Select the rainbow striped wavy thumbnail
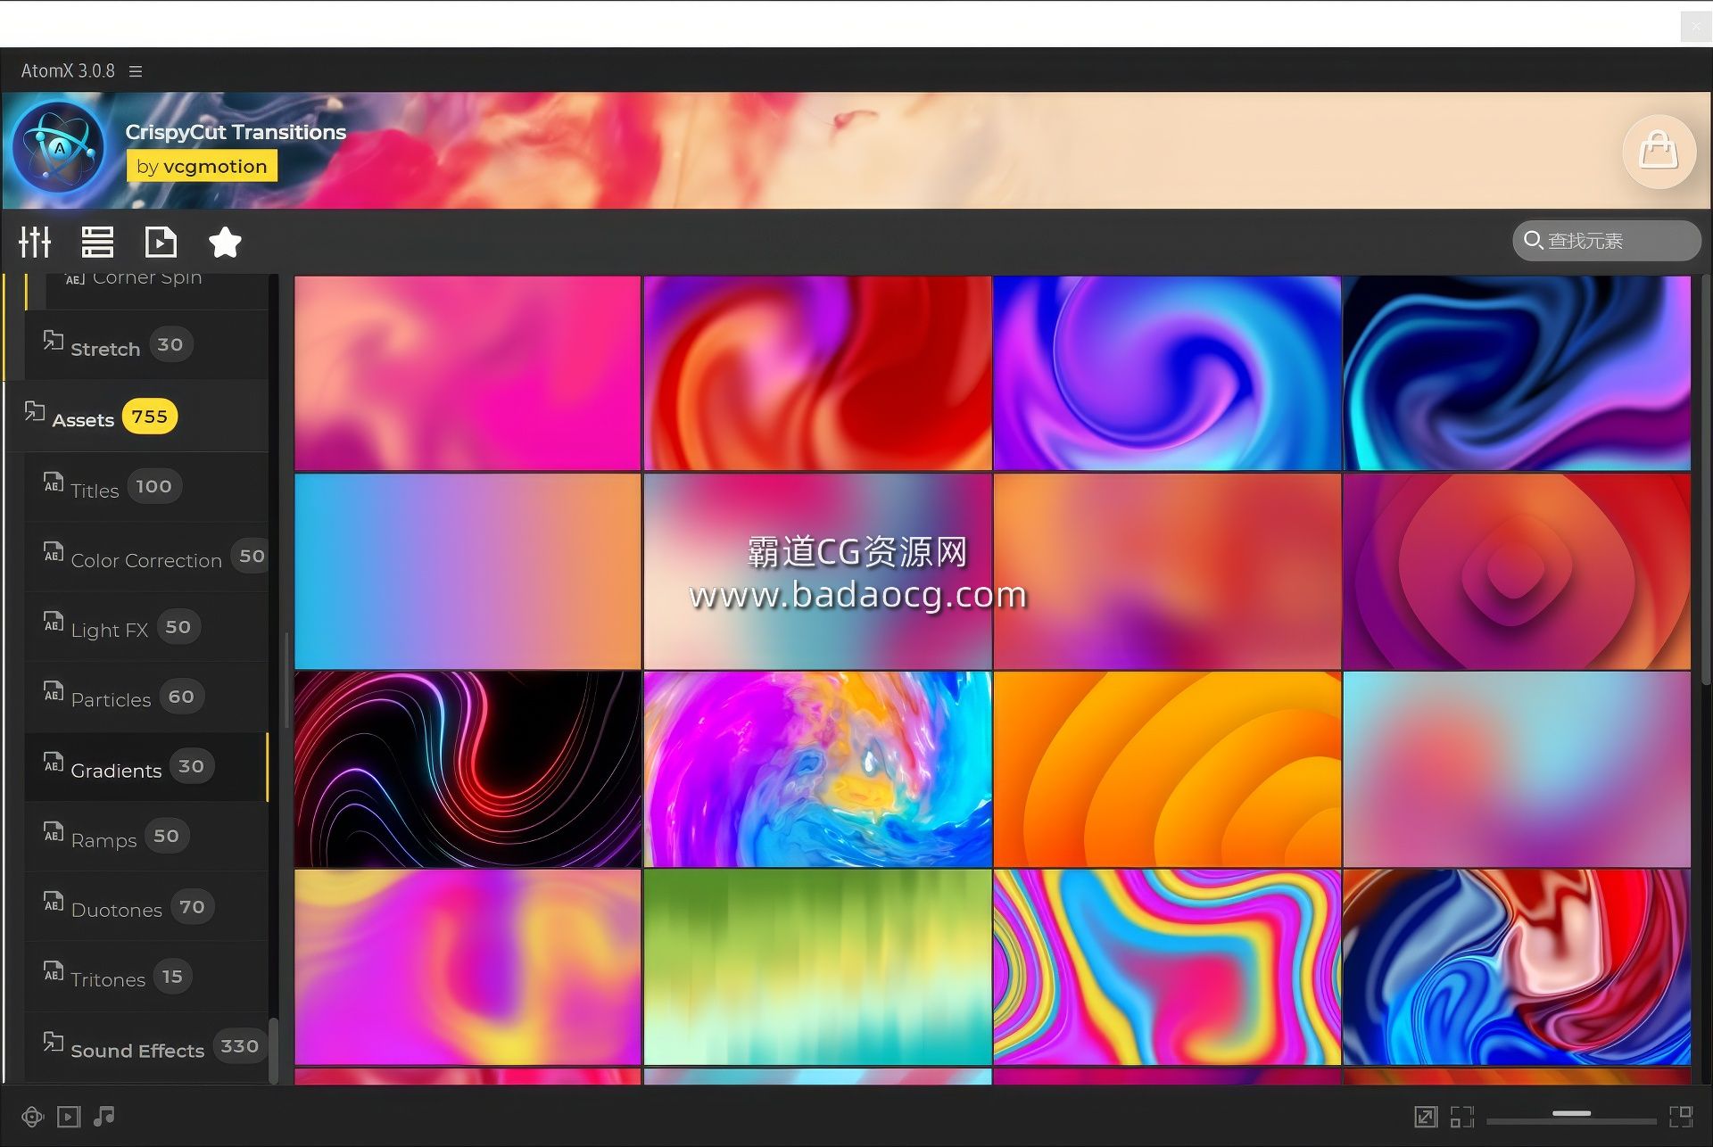Image resolution: width=1713 pixels, height=1147 pixels. click(1167, 967)
